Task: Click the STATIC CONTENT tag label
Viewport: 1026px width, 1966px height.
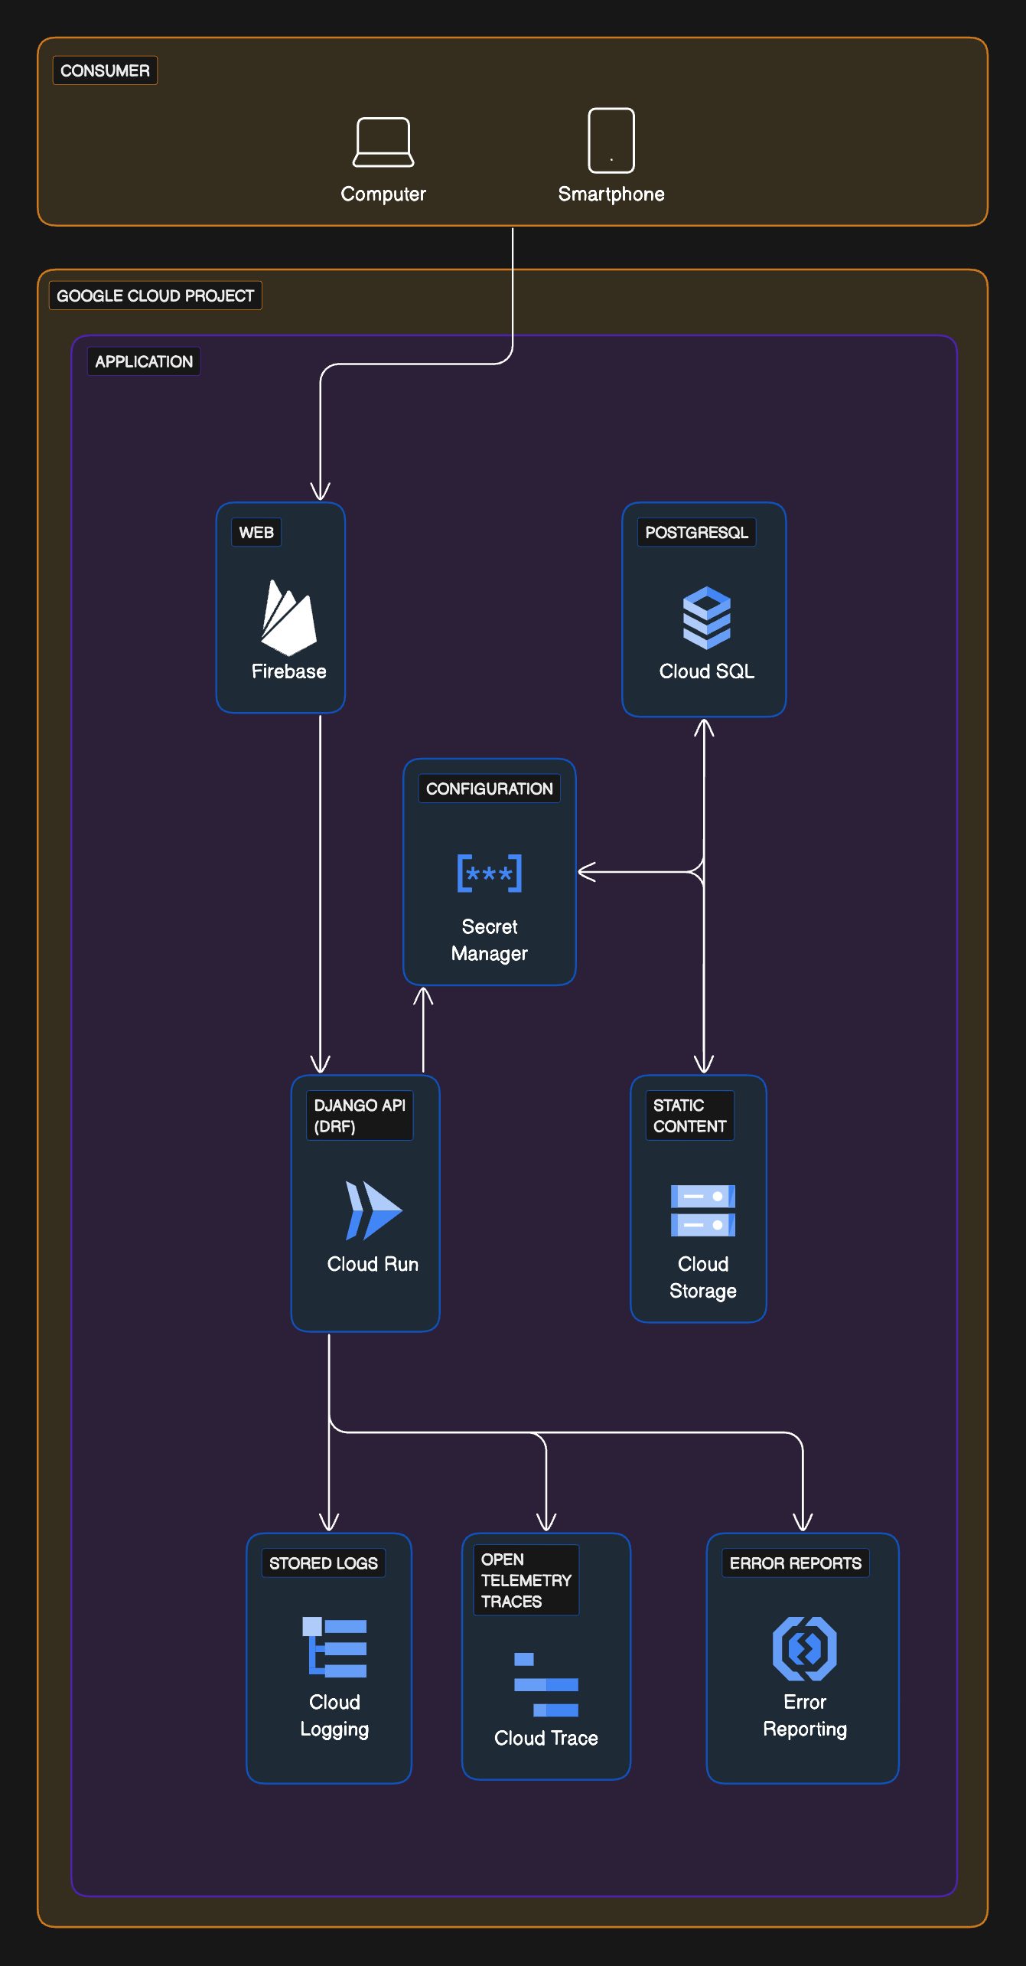Action: [x=689, y=1115]
